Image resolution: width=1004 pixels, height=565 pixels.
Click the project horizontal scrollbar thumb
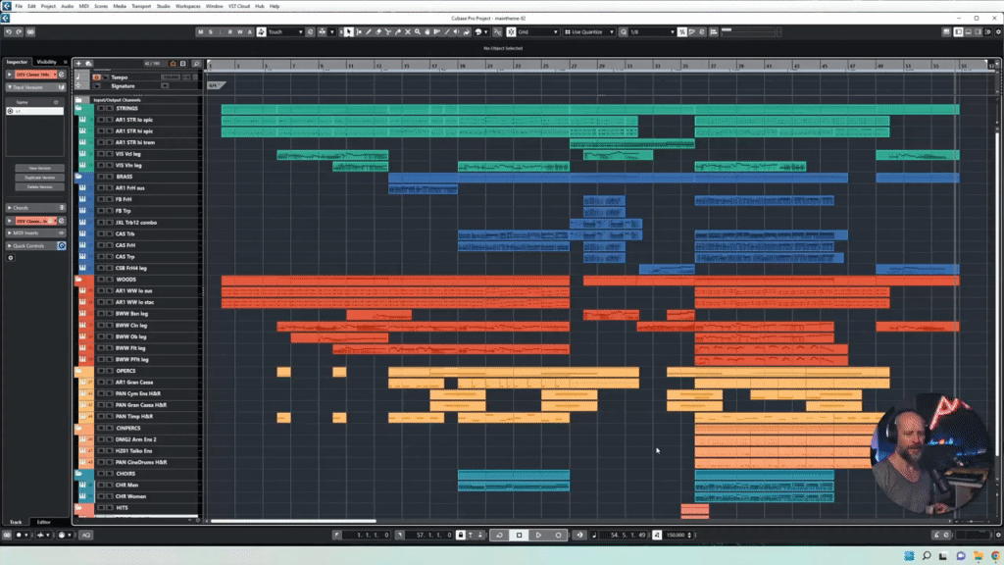[293, 521]
